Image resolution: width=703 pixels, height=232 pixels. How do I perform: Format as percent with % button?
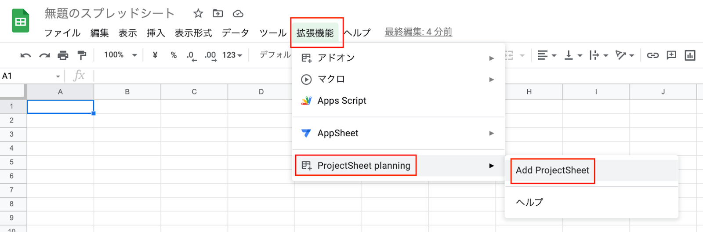coord(174,55)
